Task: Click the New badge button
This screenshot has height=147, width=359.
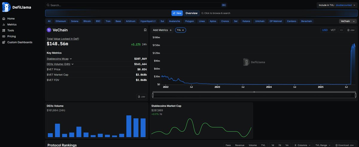Action: 177,13
